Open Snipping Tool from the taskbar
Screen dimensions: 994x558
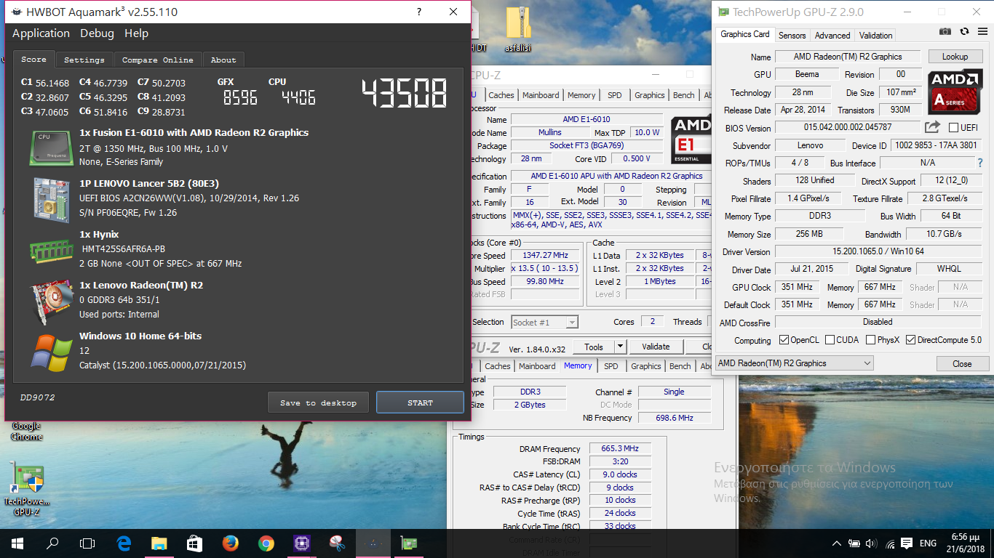coord(337,543)
